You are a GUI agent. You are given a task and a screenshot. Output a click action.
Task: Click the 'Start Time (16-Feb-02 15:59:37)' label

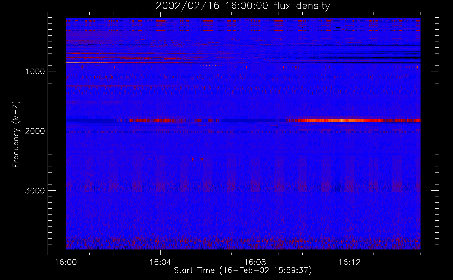point(243,270)
